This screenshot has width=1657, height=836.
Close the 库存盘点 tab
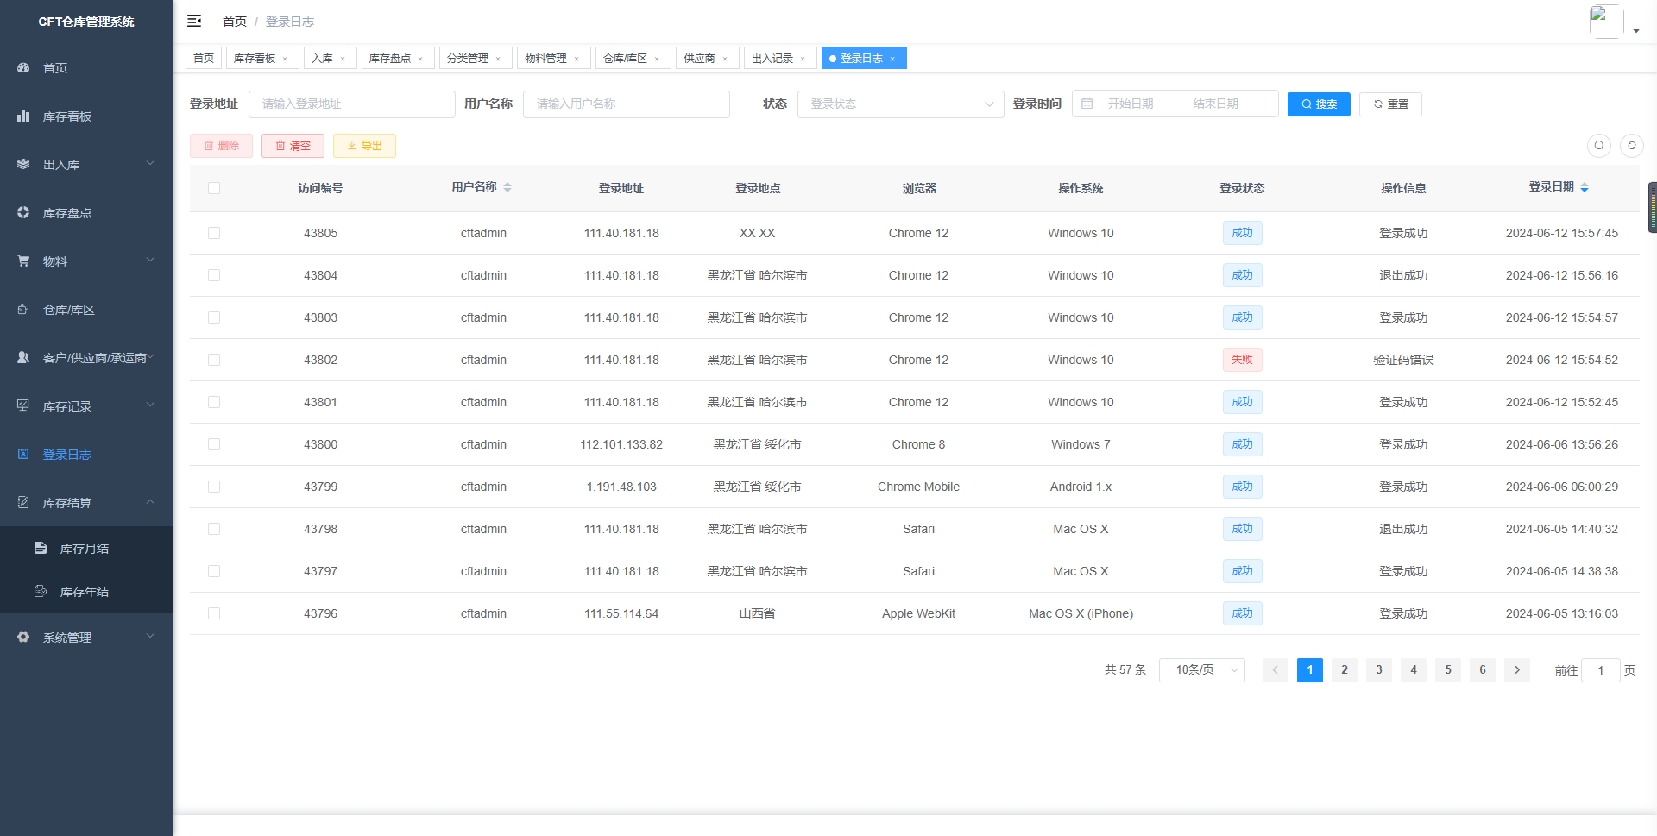420,59
